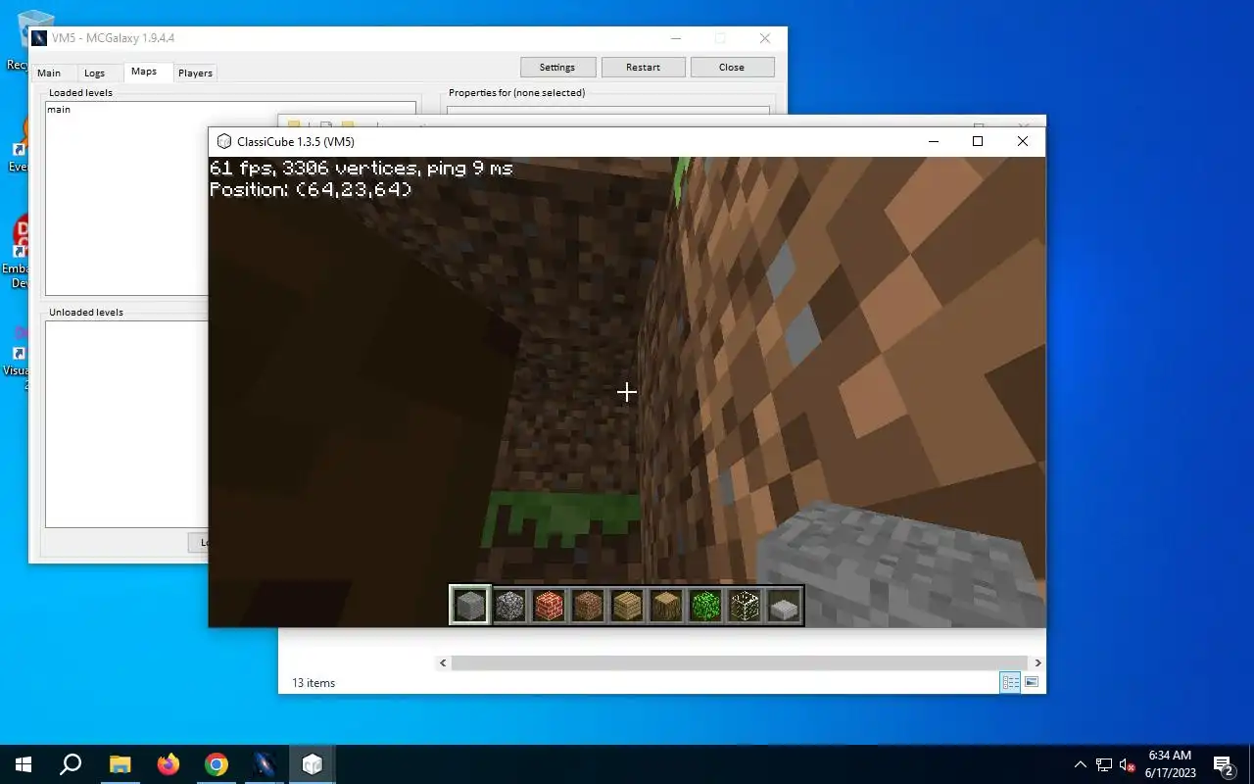The width and height of the screenshot is (1254, 784).
Task: Click the '13 items' status text
Action: pyautogui.click(x=313, y=683)
